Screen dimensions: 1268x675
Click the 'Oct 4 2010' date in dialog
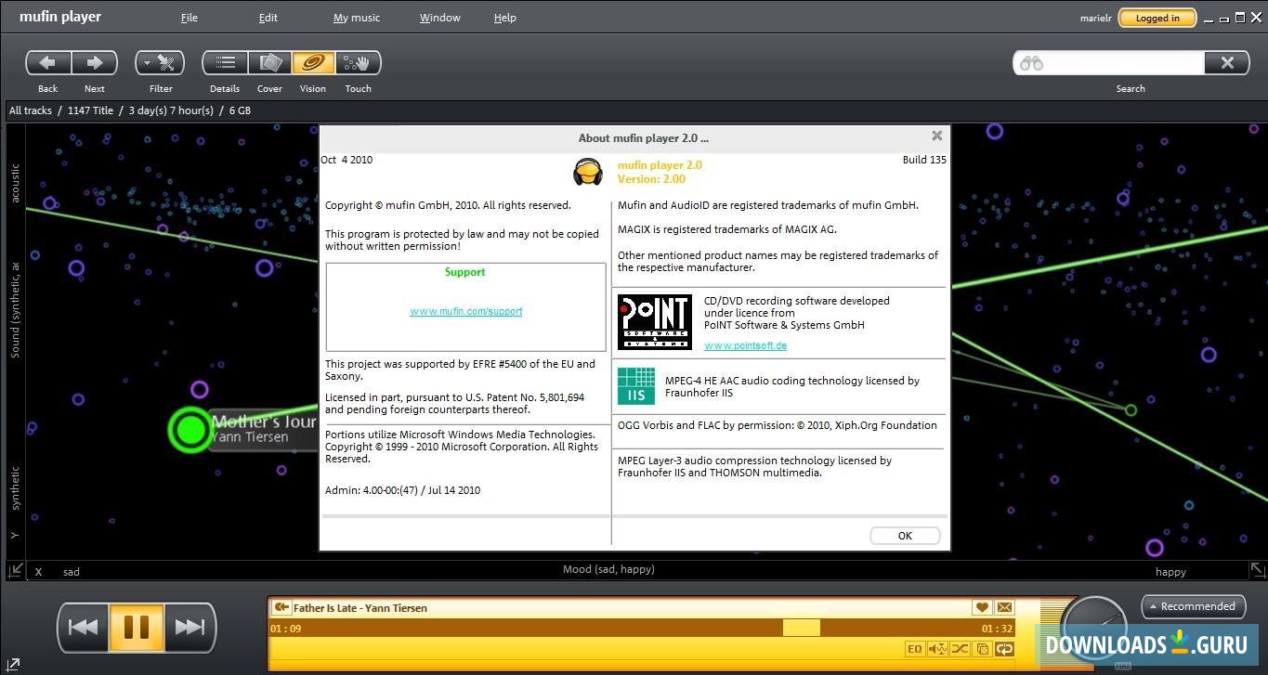click(x=346, y=160)
